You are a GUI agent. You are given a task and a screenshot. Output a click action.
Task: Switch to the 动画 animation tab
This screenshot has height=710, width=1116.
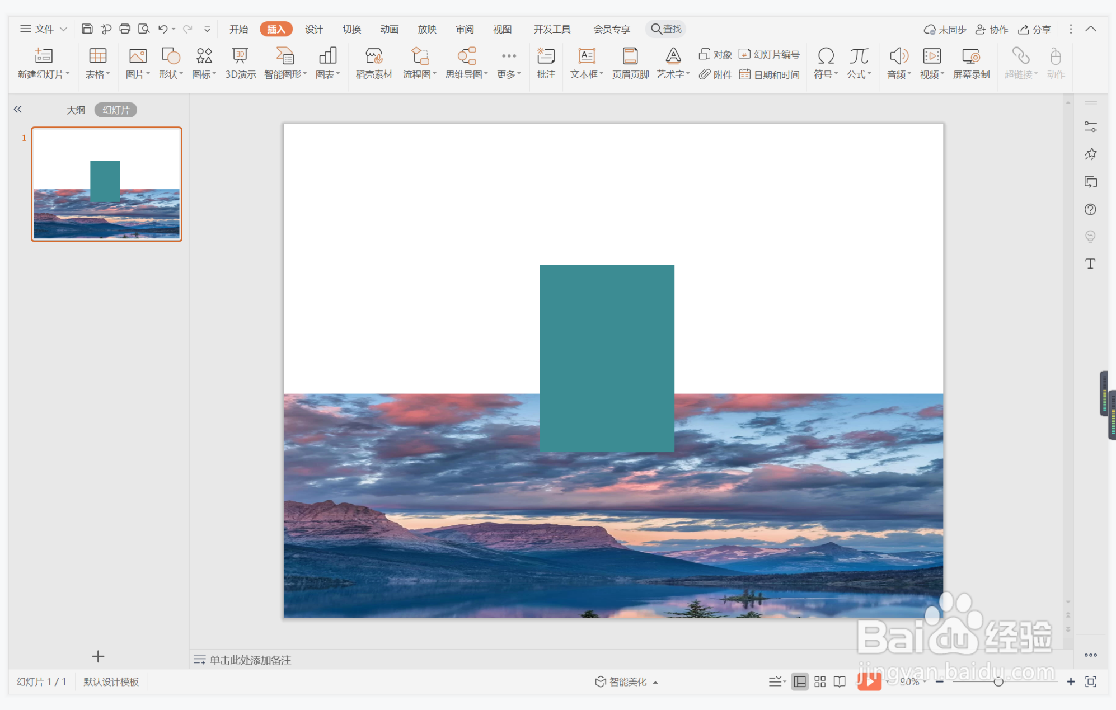tap(389, 29)
